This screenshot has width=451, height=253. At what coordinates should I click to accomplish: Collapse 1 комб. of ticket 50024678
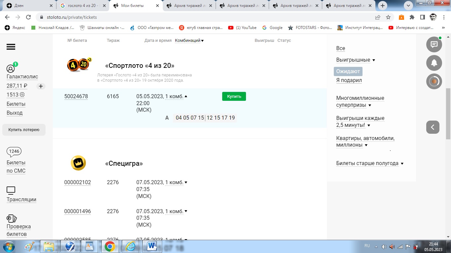(x=176, y=97)
